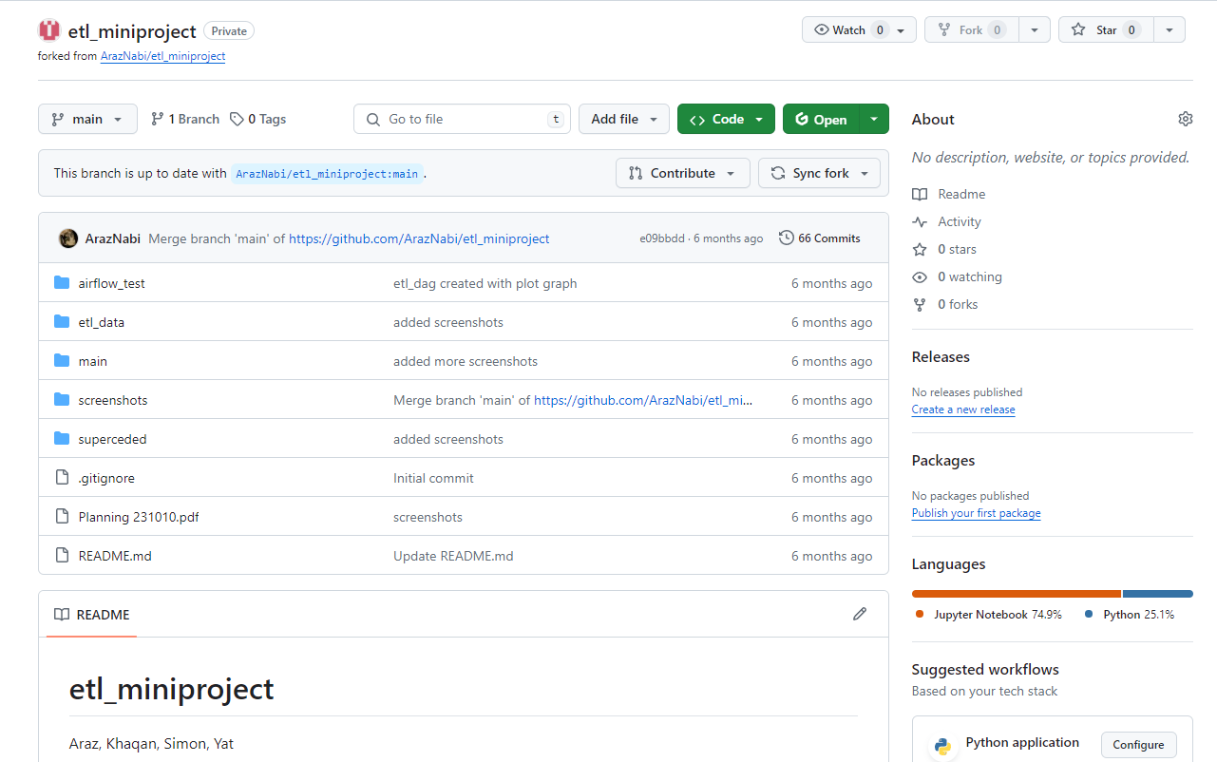
Task: Open the green Code dropdown
Action: 726,119
